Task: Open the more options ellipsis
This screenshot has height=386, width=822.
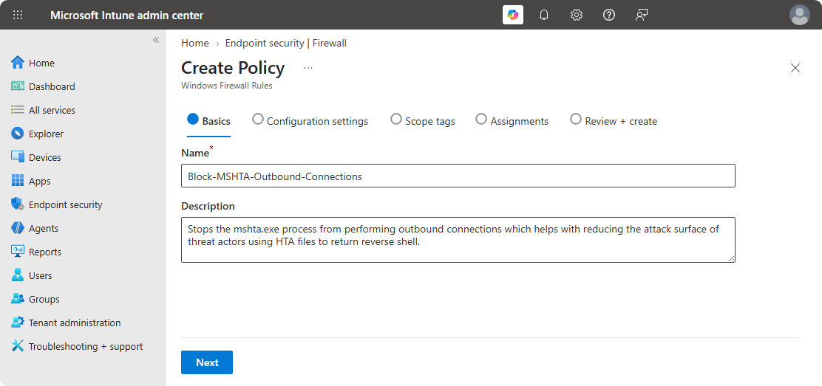Action: (x=308, y=68)
